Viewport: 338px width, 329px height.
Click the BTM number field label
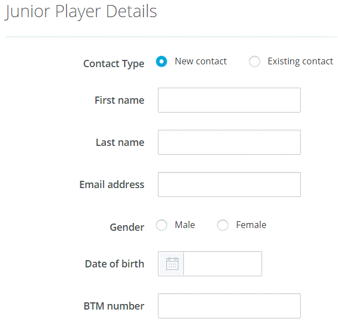point(114,306)
